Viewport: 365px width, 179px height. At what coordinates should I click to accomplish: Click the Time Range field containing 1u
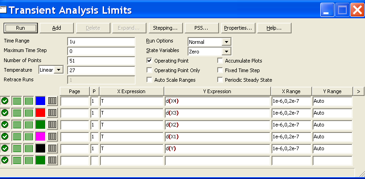[101, 42]
